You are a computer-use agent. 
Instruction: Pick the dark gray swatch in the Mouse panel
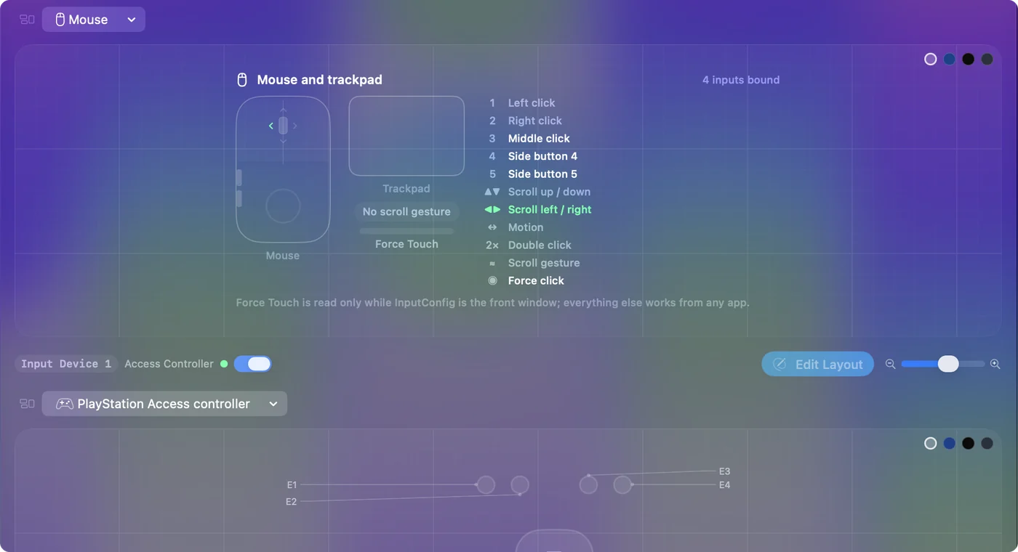pyautogui.click(x=987, y=60)
